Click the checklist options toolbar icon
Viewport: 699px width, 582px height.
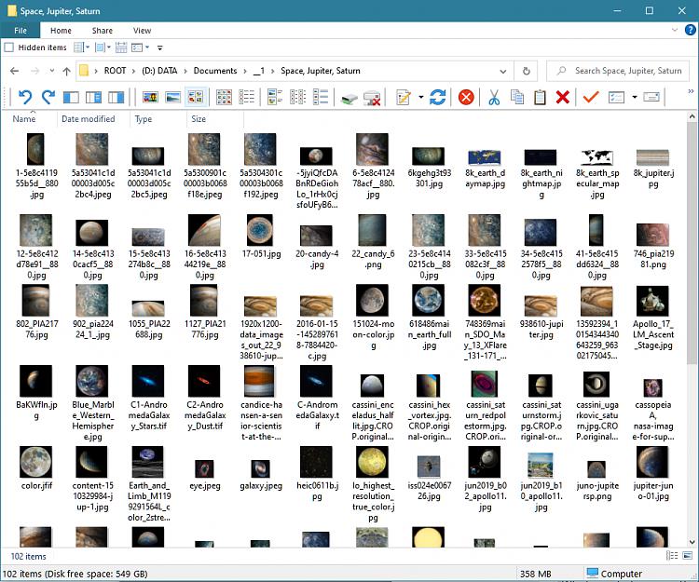pyautogui.click(x=616, y=97)
